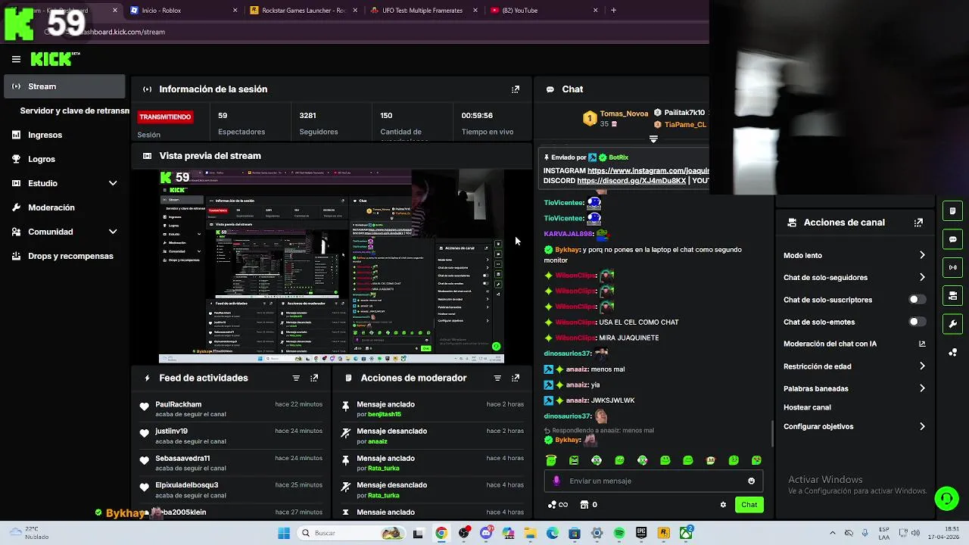The image size is (969, 545).
Task: Click the three-dots cluster icon in right rail
Action: point(952,352)
